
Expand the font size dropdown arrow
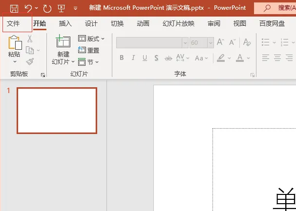pyautogui.click(x=211, y=43)
